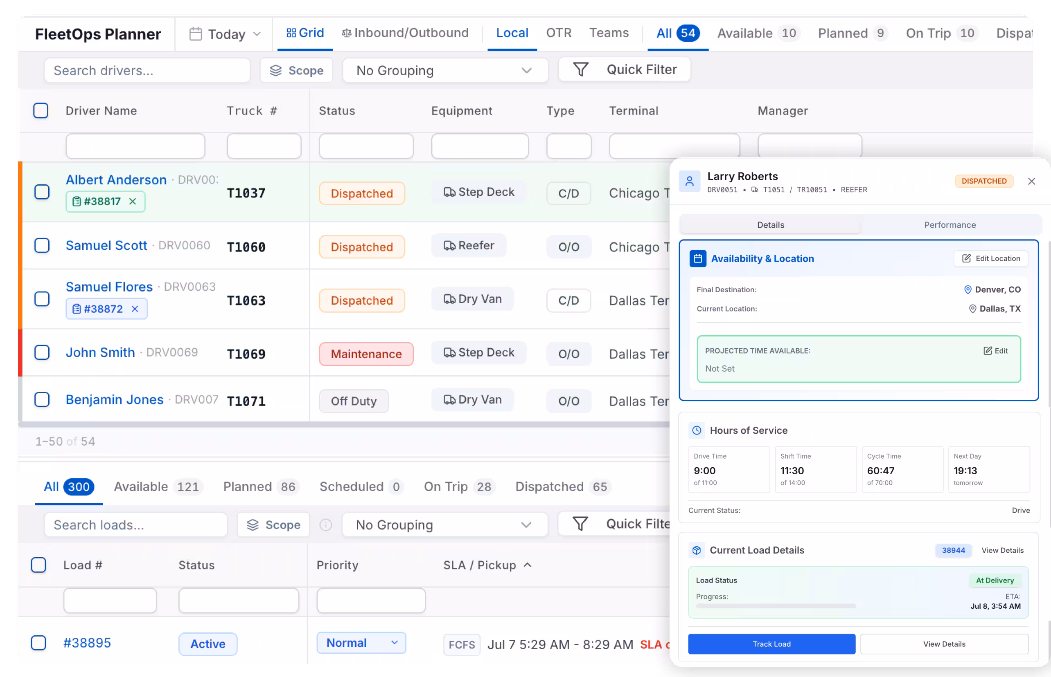Open load #38895 link

(x=87, y=643)
